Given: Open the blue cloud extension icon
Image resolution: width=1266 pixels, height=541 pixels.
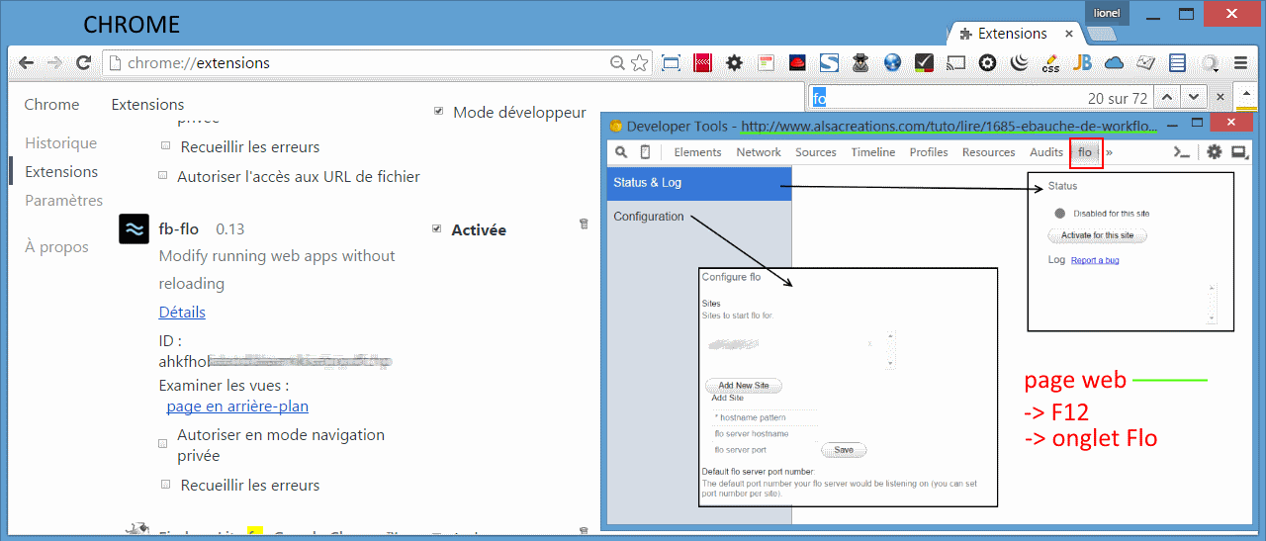Looking at the screenshot, I should [x=1114, y=63].
